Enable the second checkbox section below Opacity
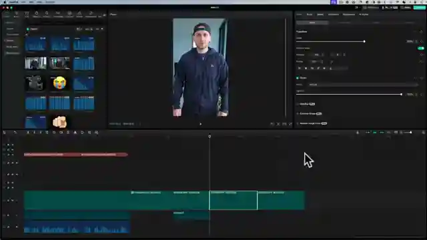This screenshot has width=427, height=240. coord(298,113)
